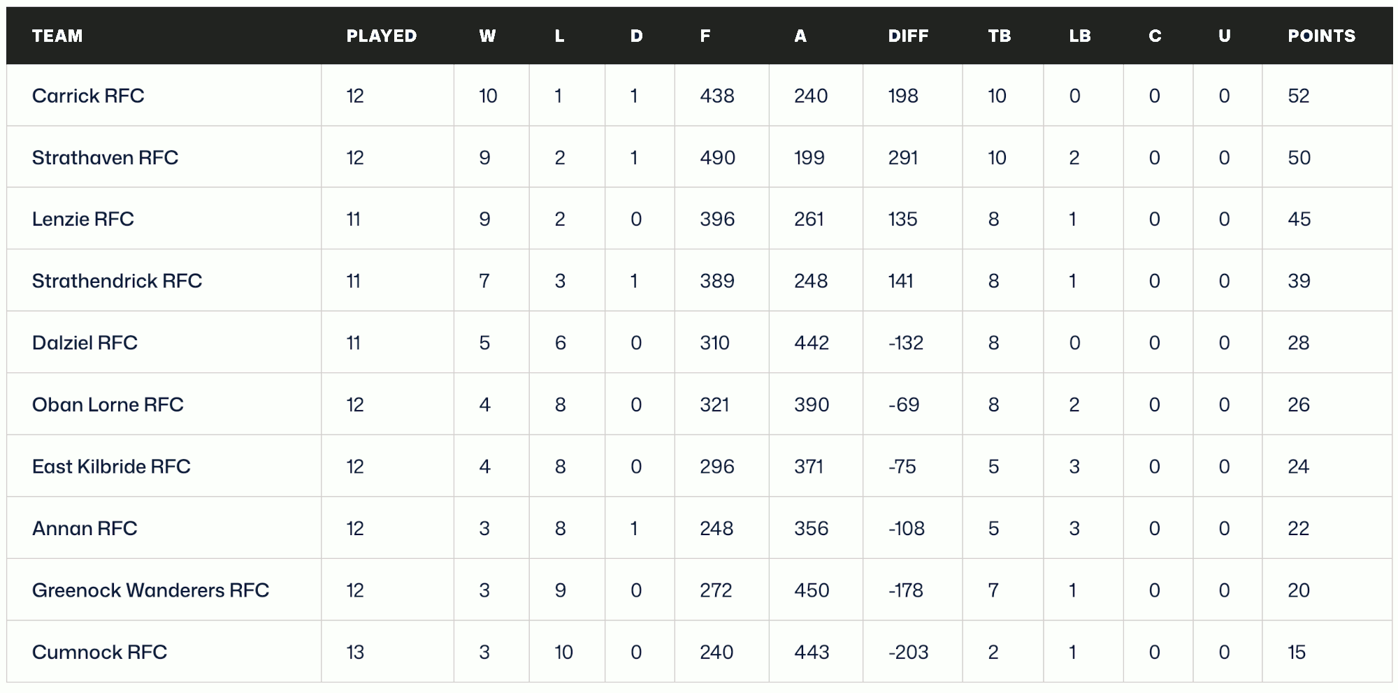Image resolution: width=1398 pixels, height=693 pixels.
Task: Click the TB column header
Action: point(999,36)
